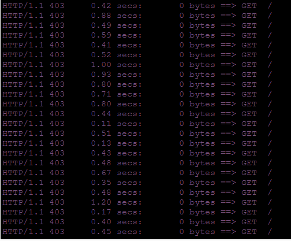The height and width of the screenshot is (241, 291).
Task: Click the 0.49 secs time value
Action: (116, 25)
